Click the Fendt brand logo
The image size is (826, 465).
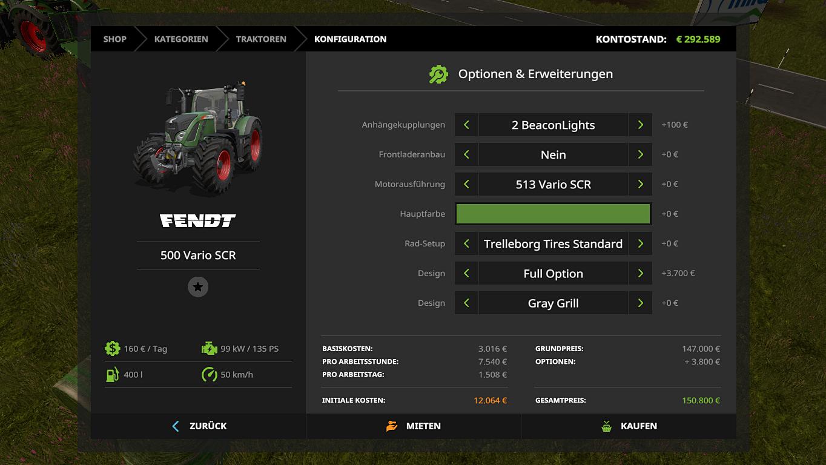(198, 220)
